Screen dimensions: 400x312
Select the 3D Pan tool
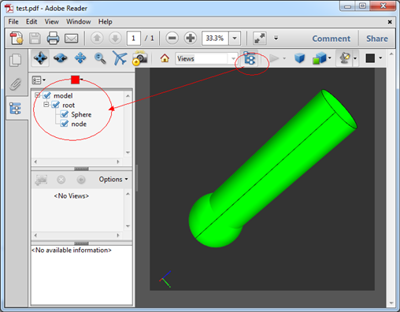tap(80, 58)
